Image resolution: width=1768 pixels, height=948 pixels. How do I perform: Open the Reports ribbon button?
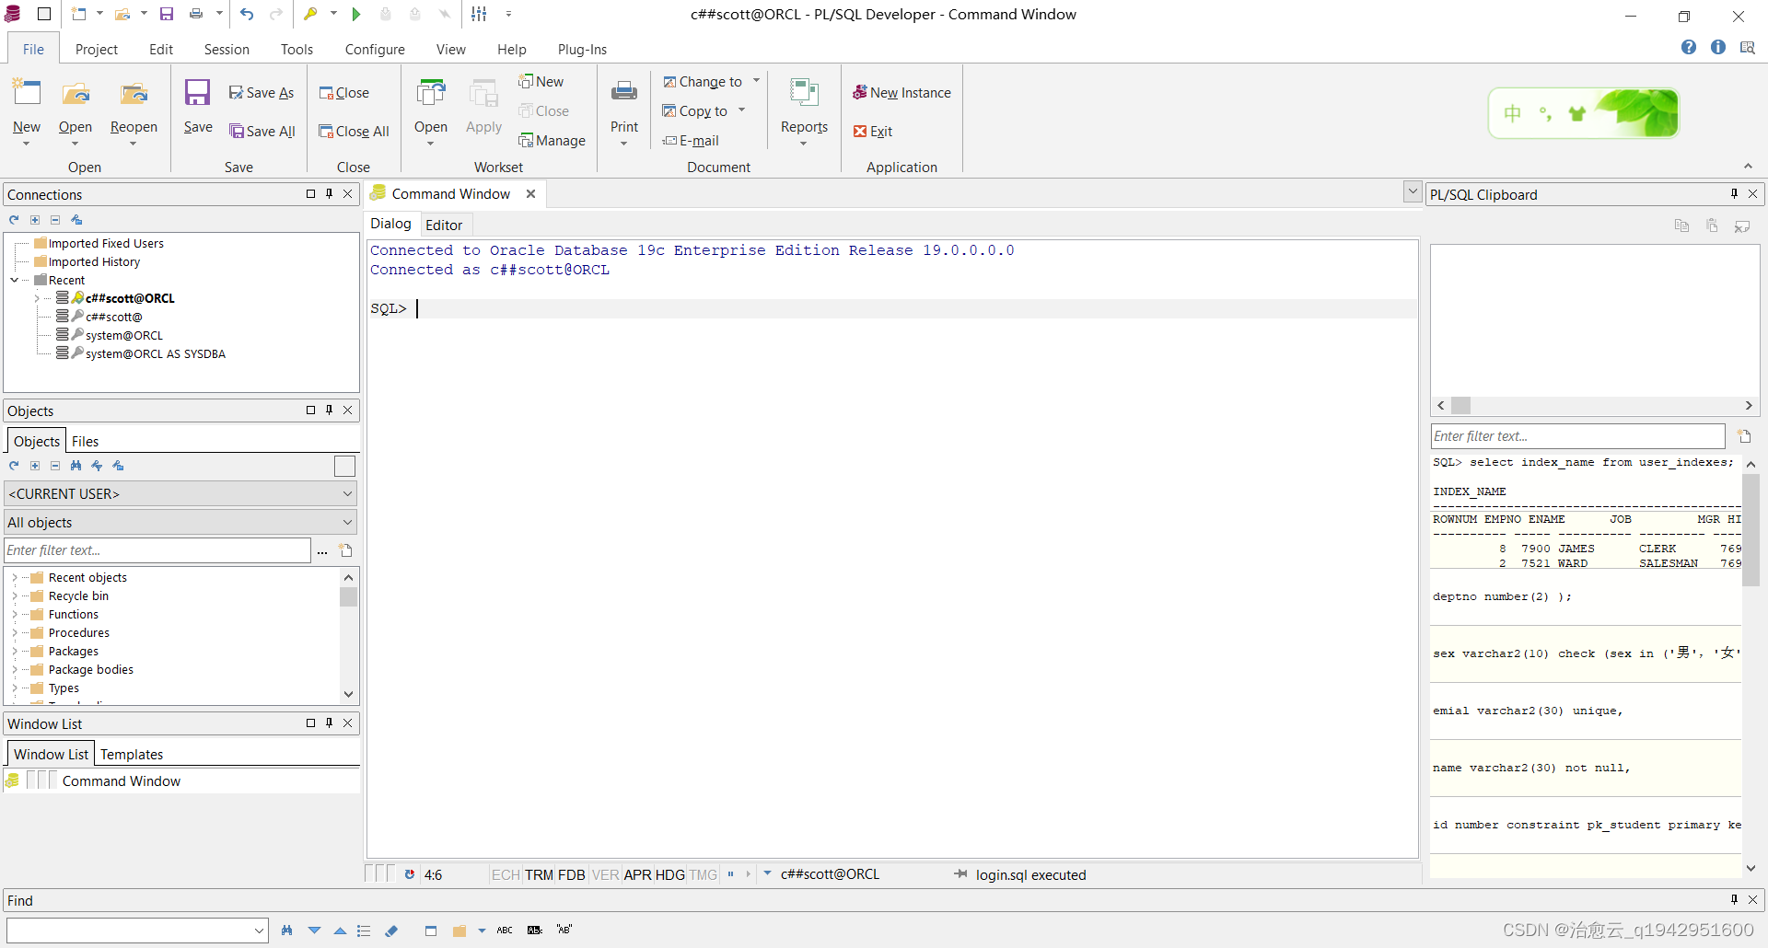click(804, 111)
